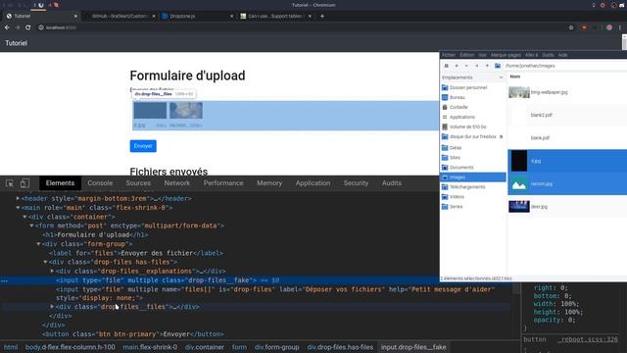
Task: Click the eject icon beside disque dur sur freebox
Action: pos(501,136)
